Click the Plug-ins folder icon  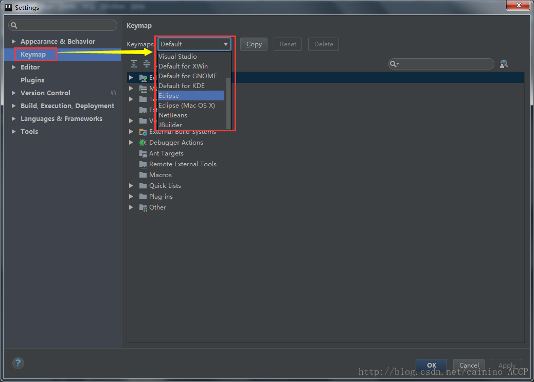(x=143, y=197)
